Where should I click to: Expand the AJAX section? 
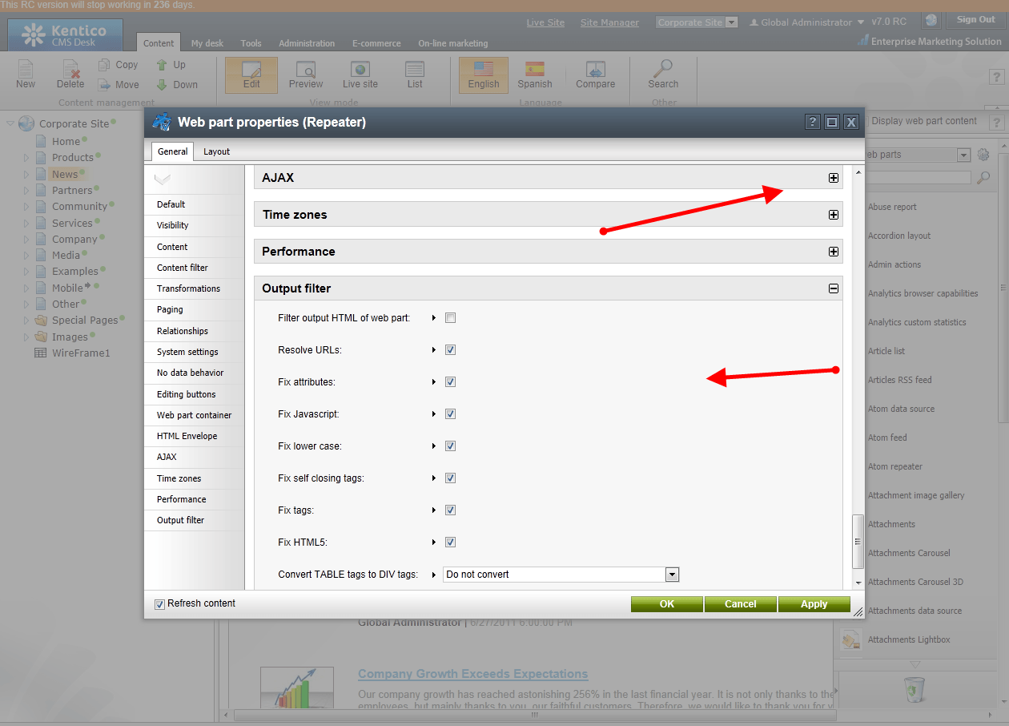coord(834,178)
